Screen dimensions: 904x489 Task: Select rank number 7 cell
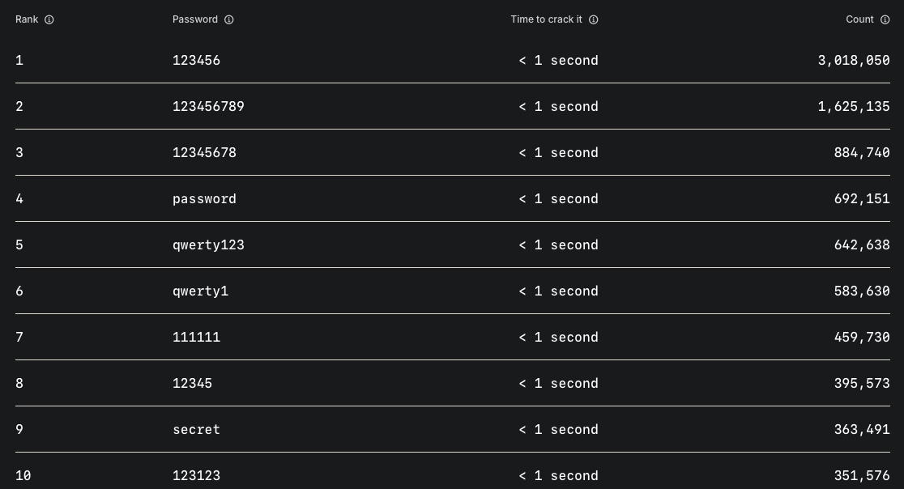(19, 337)
